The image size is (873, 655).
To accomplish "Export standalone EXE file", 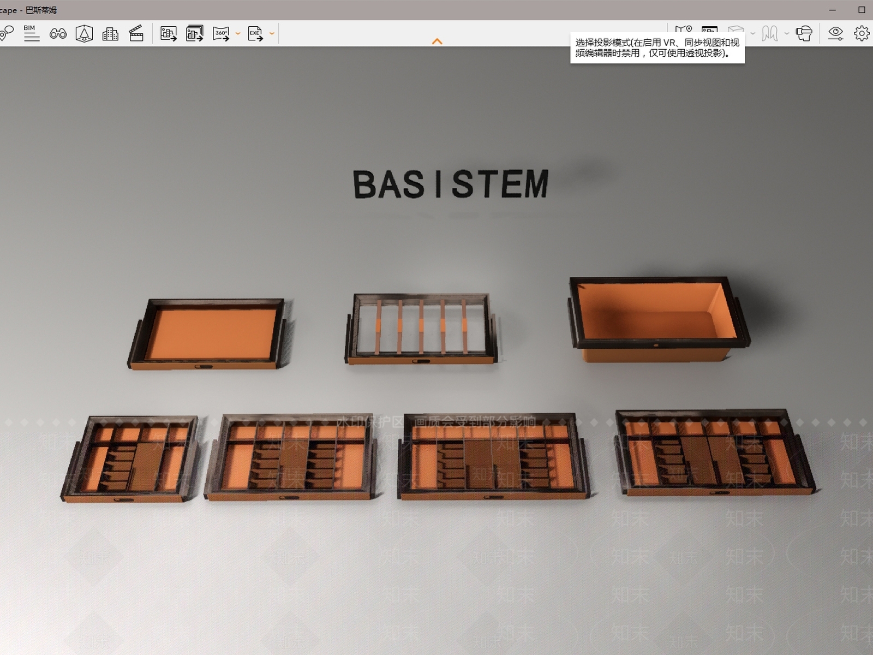I will click(255, 34).
